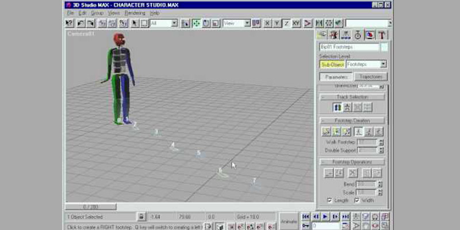The image size is (460, 230).
Task: Click the Play animation button
Action: tap(325, 217)
